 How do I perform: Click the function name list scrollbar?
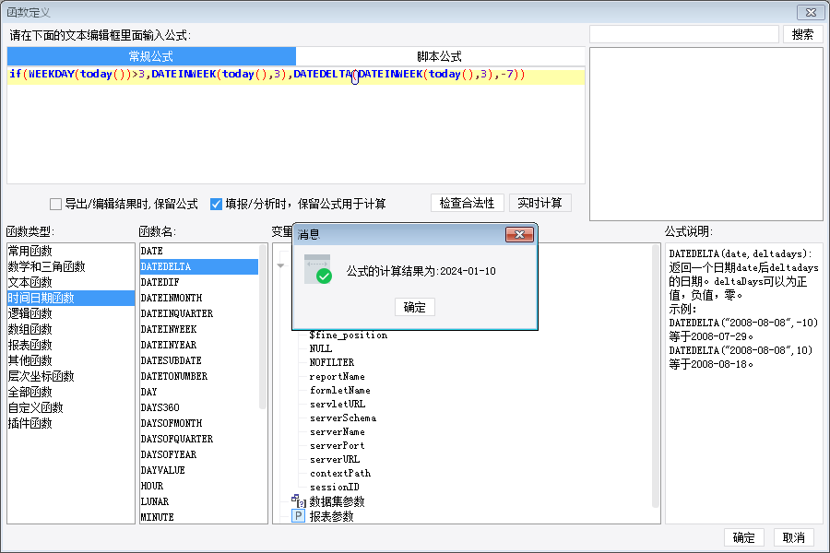pyautogui.click(x=263, y=326)
